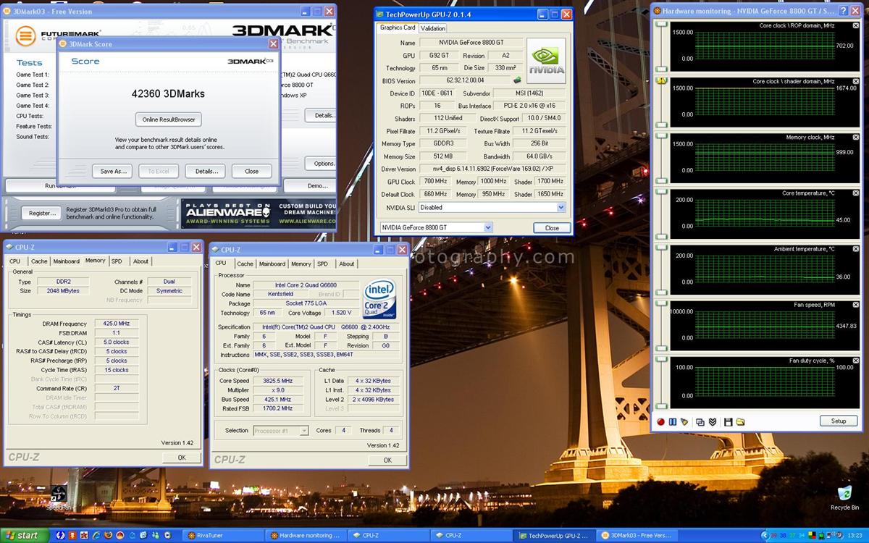Click the warning icon on shader domain graph

(x=661, y=80)
